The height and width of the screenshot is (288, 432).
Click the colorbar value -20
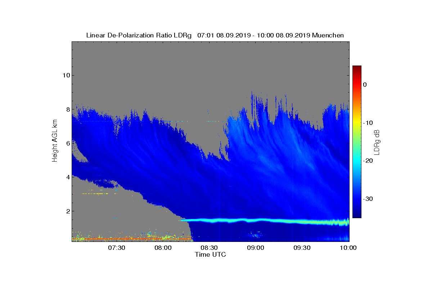[x=368, y=161]
